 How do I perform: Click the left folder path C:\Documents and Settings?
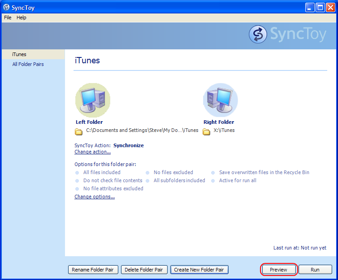pyautogui.click(x=142, y=130)
